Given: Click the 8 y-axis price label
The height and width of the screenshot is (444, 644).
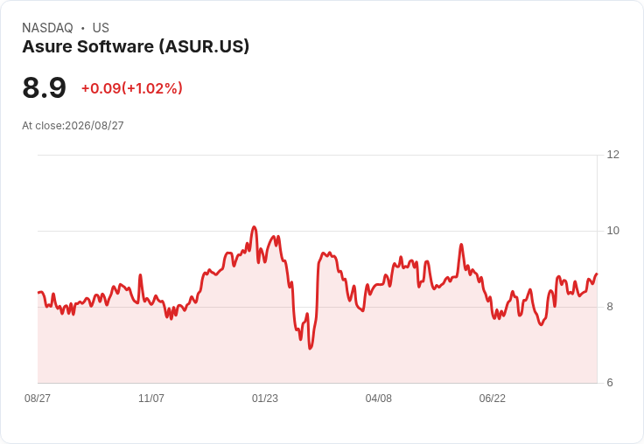Looking at the screenshot, I should 610,307.
